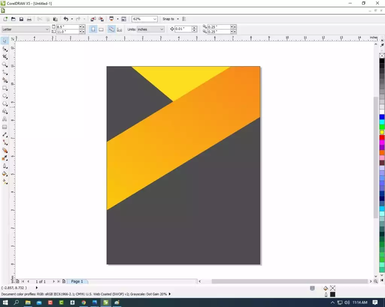The width and height of the screenshot is (385, 307).
Task: Select the Smart Fill tool
Action: (x=5, y=80)
